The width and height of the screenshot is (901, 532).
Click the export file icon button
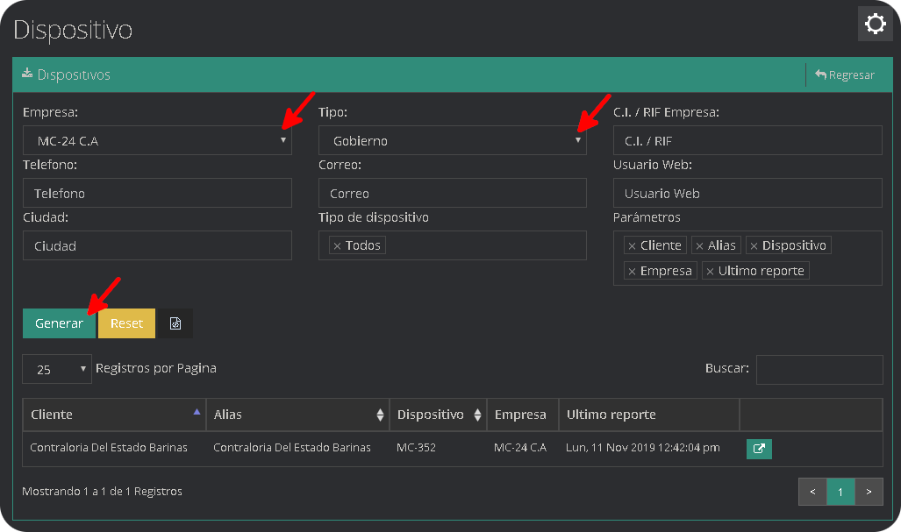[x=175, y=323]
